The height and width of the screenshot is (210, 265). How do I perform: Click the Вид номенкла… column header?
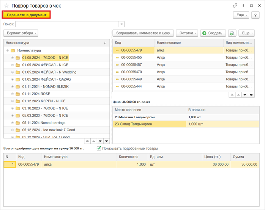(x=239, y=43)
